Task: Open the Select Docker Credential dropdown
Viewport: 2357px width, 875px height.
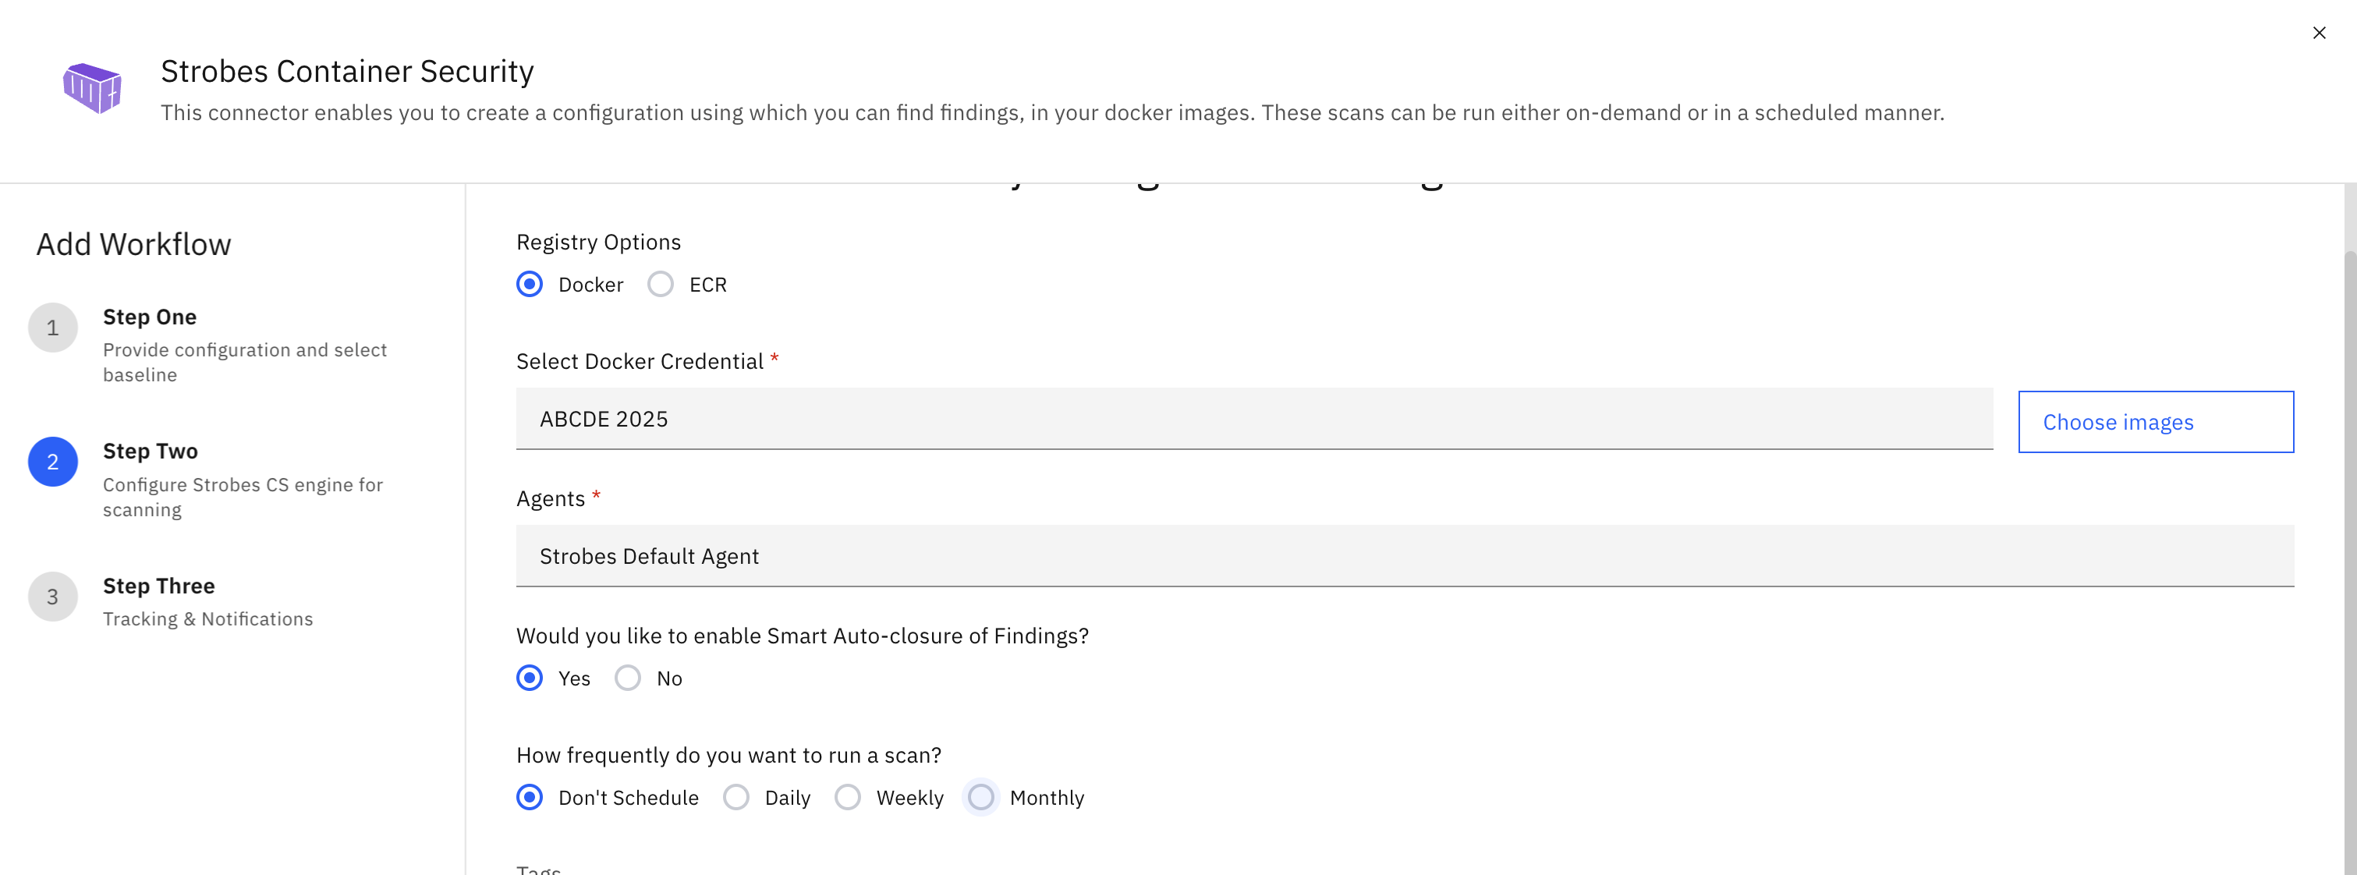Action: click(1253, 420)
